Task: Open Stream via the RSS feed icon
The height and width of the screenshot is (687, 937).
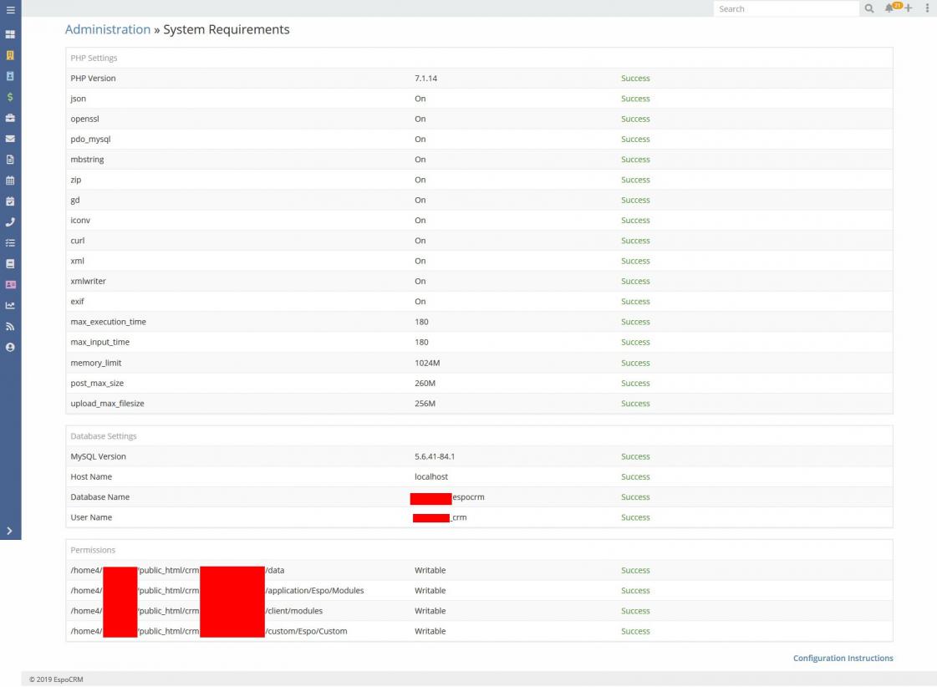Action: pos(10,326)
